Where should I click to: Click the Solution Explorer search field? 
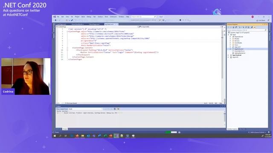pos(247,30)
